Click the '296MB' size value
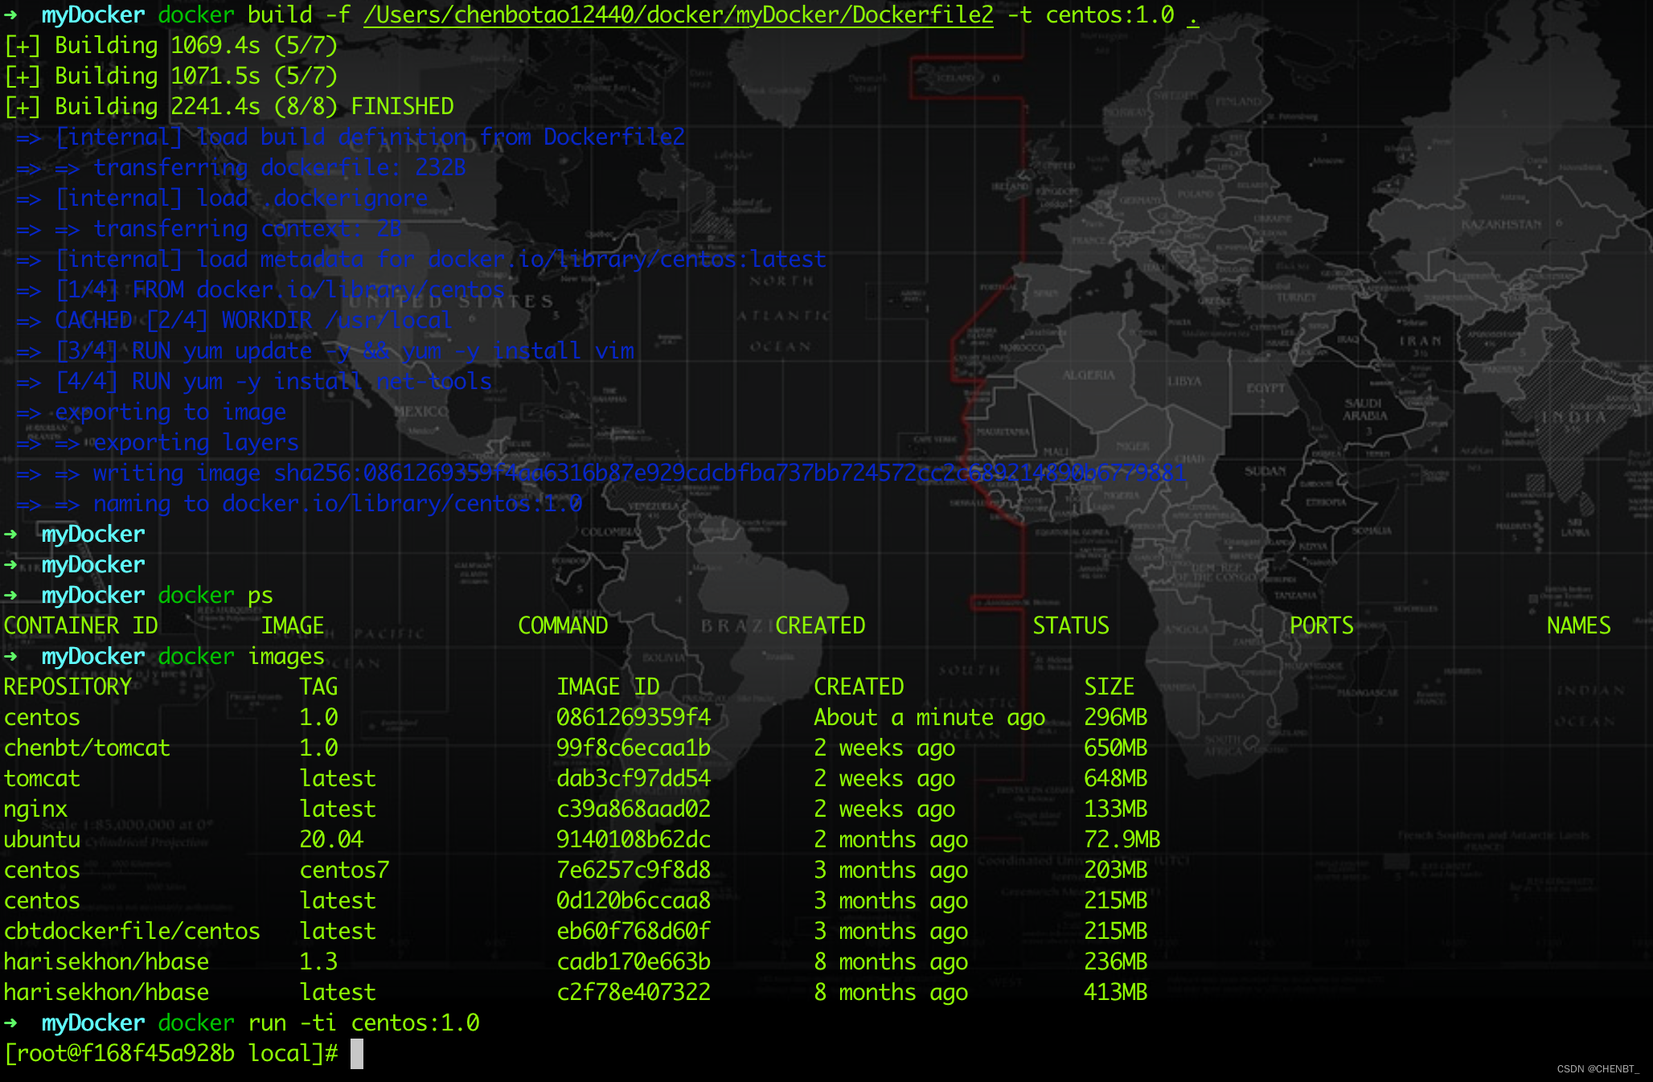1653x1082 pixels. (x=1116, y=717)
